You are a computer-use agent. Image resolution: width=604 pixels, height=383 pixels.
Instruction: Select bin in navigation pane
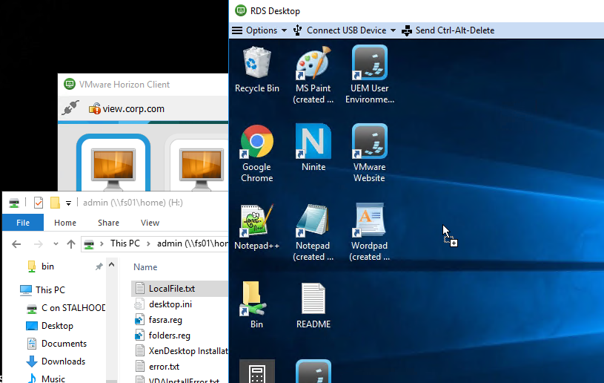click(x=47, y=266)
